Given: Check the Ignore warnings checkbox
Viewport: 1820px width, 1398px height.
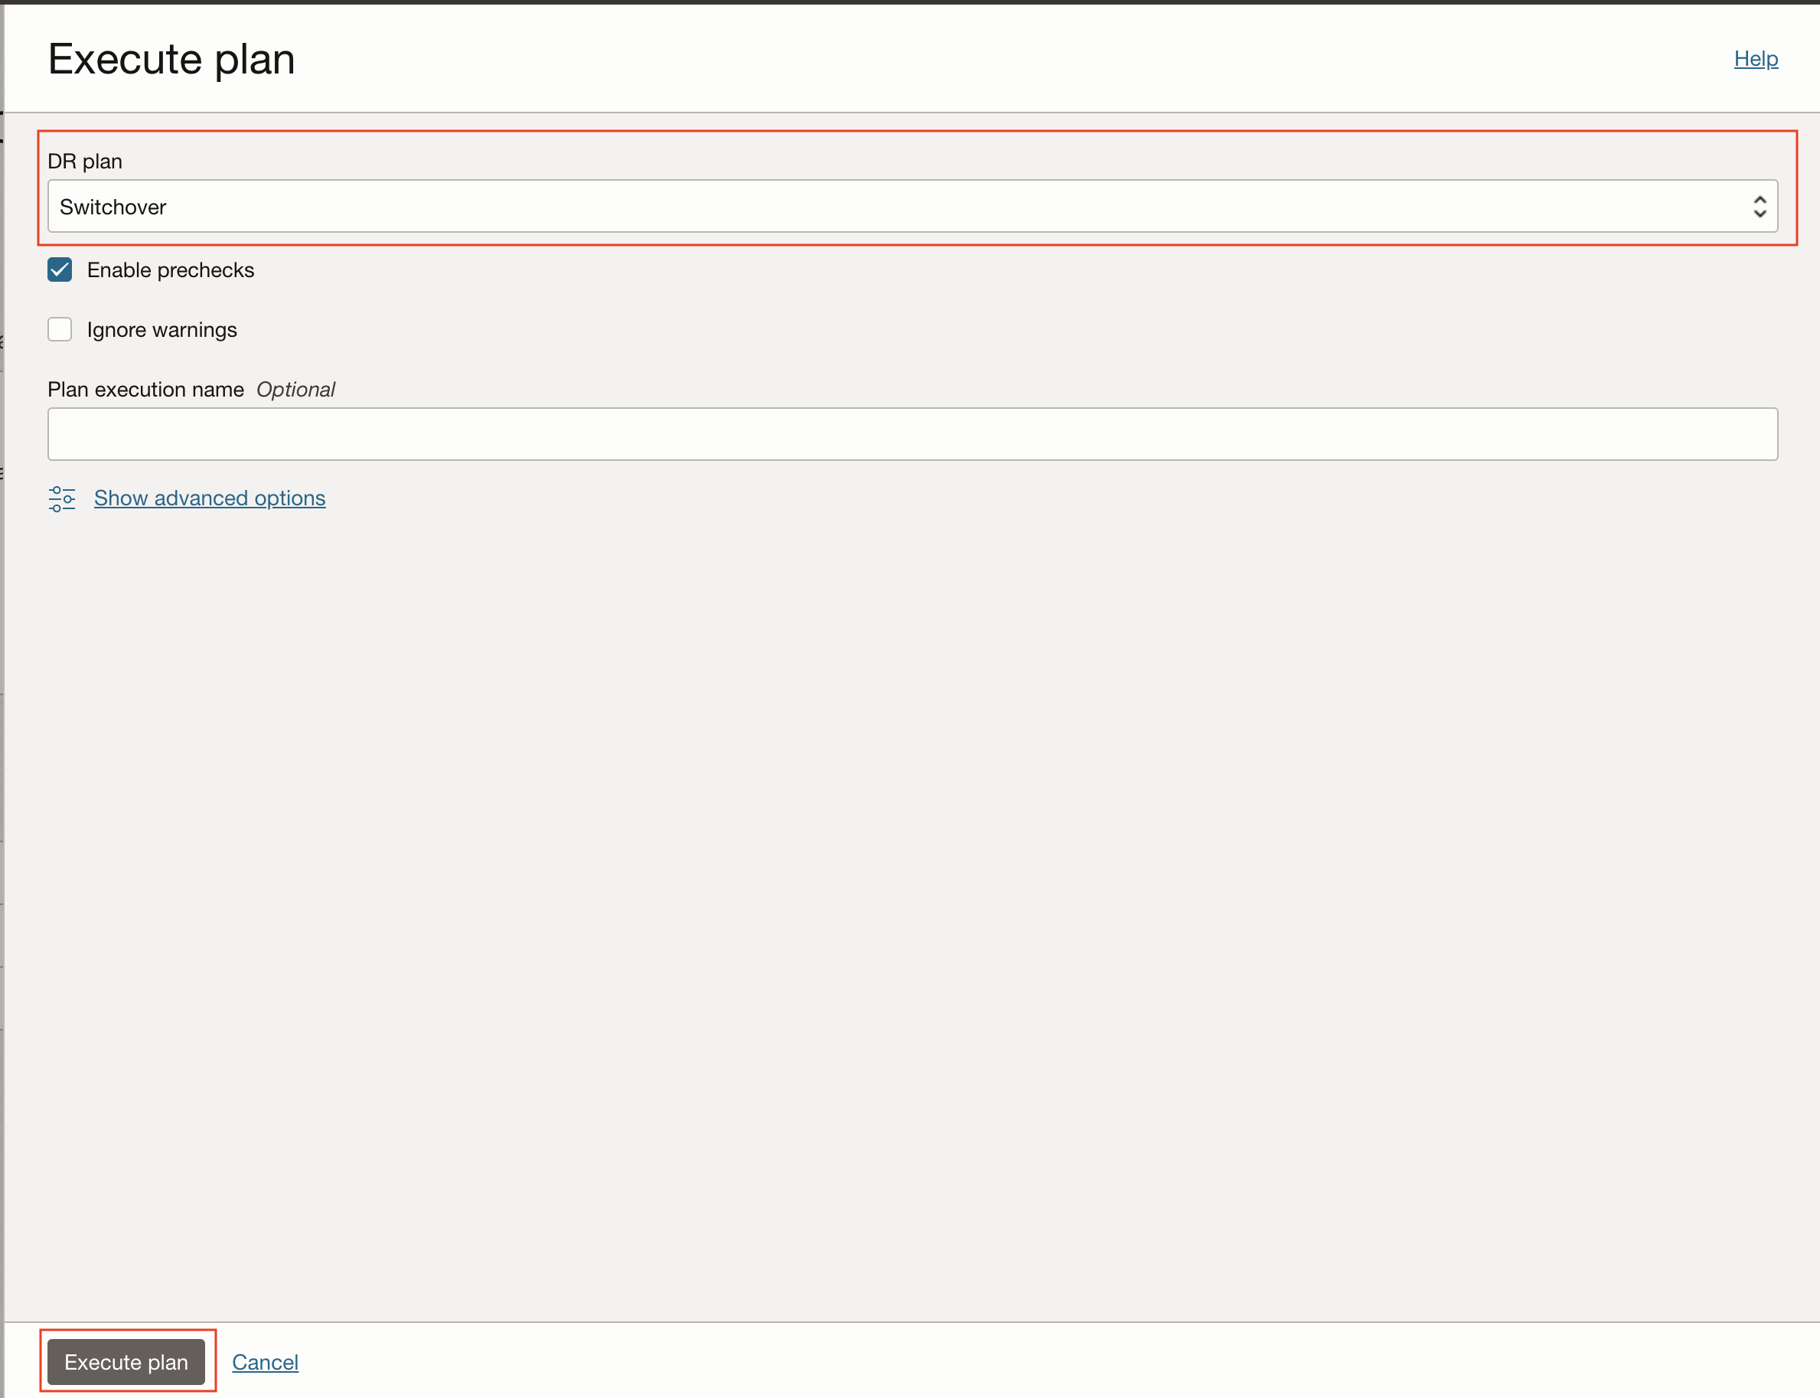Looking at the screenshot, I should point(59,329).
